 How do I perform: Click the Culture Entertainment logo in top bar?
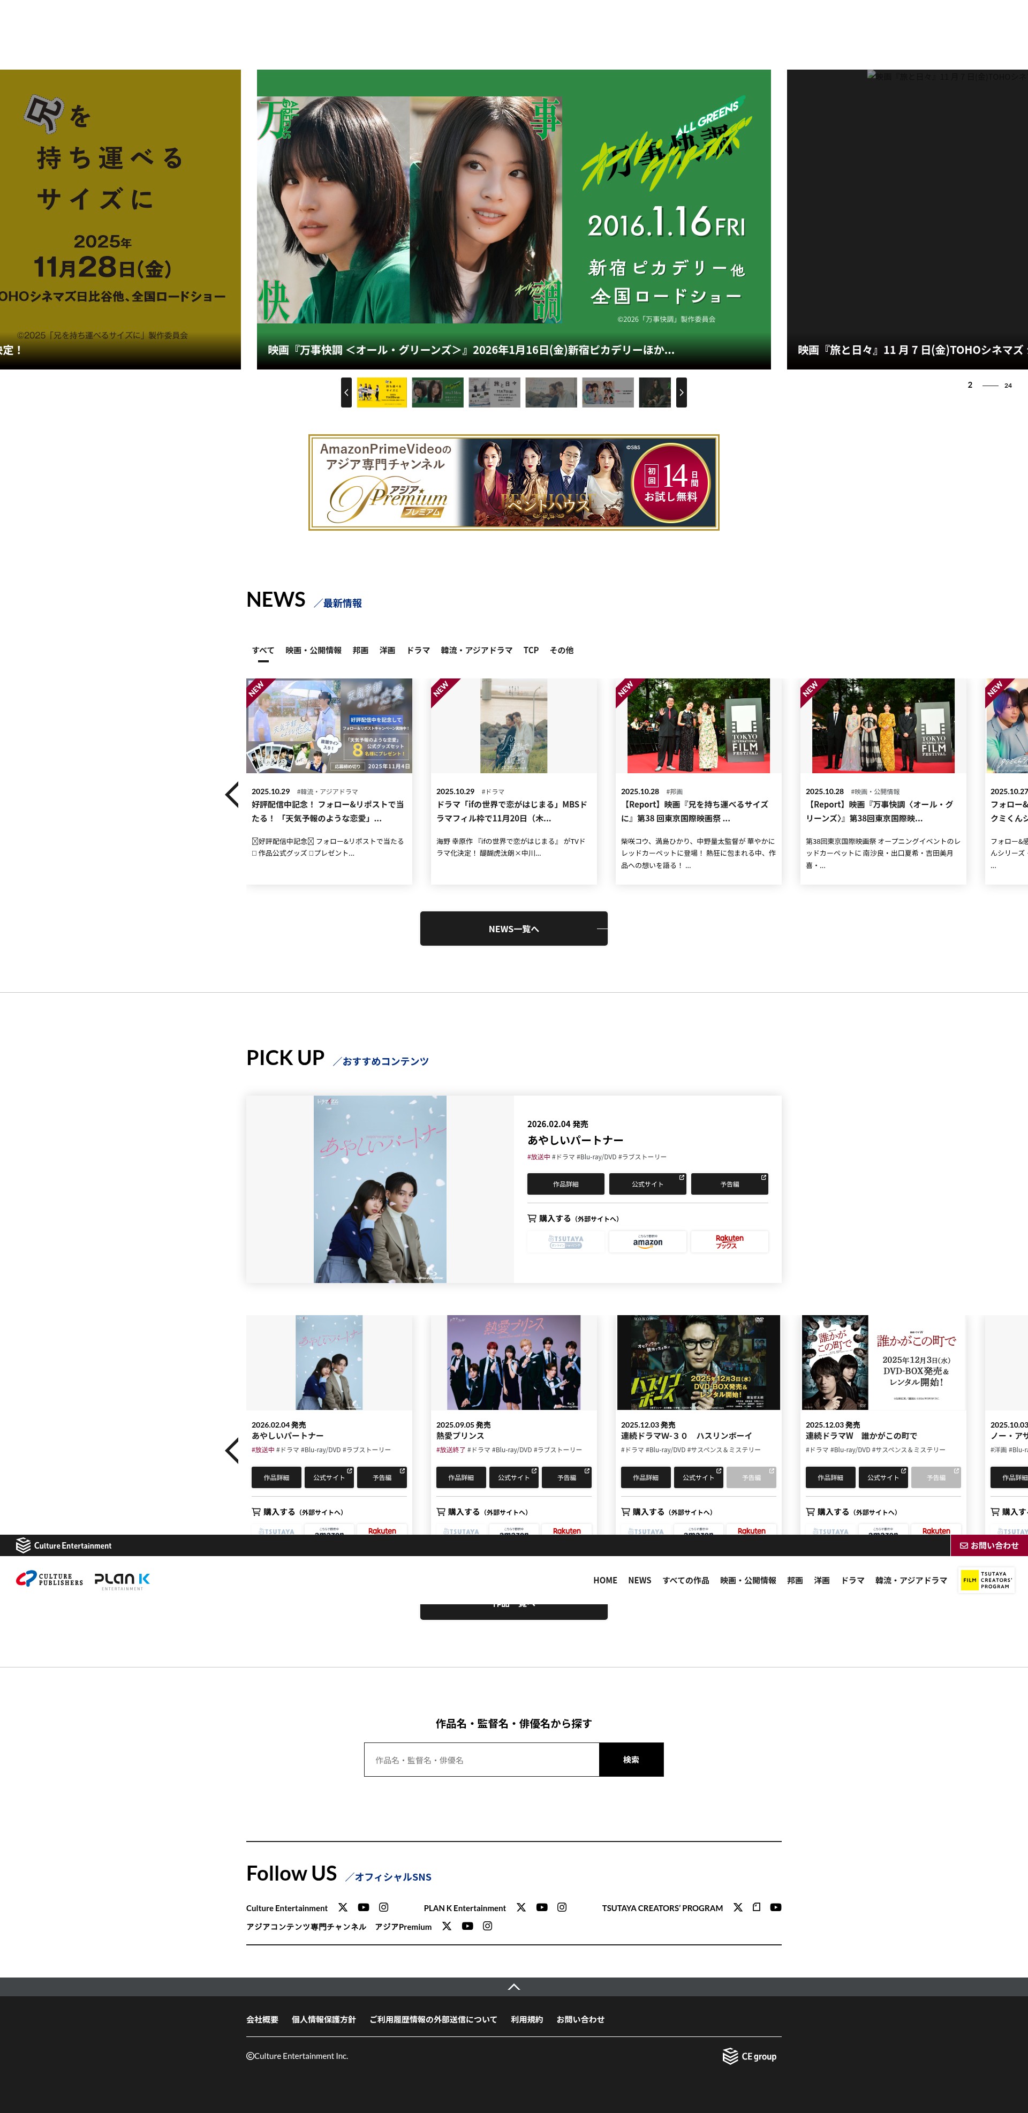click(64, 1545)
